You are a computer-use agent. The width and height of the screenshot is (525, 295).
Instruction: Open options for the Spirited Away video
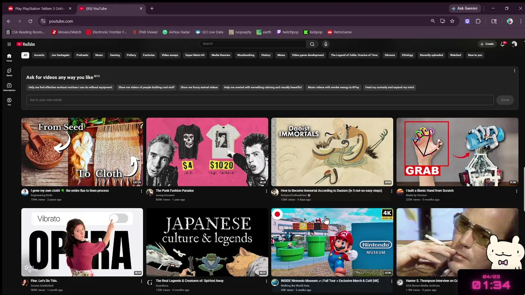(x=266, y=281)
